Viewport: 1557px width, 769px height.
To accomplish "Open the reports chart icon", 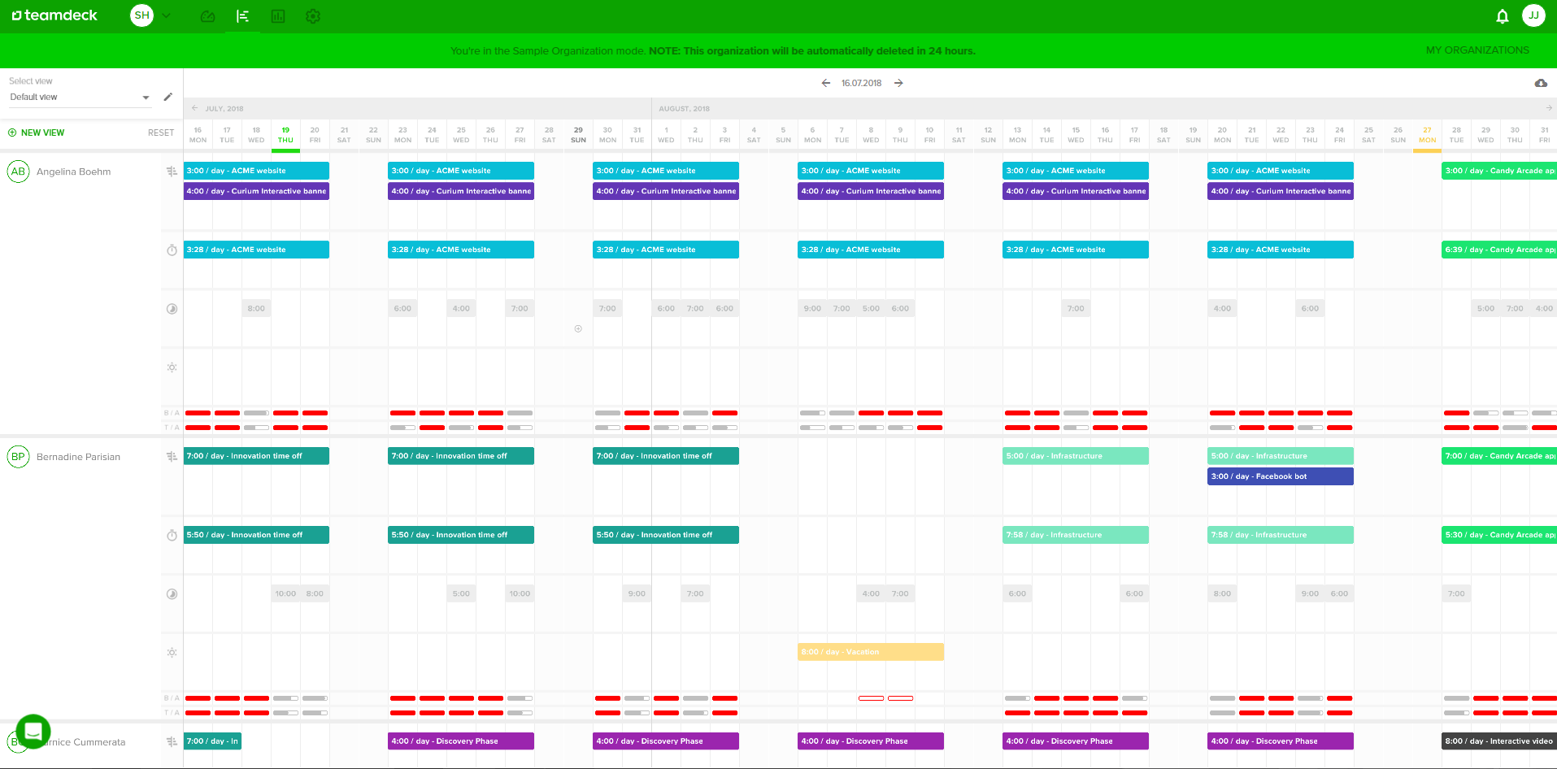I will 278,16.
